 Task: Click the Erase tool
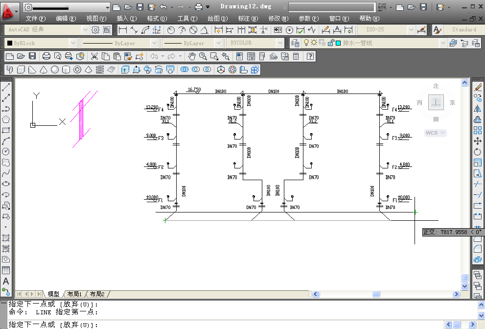(x=477, y=87)
